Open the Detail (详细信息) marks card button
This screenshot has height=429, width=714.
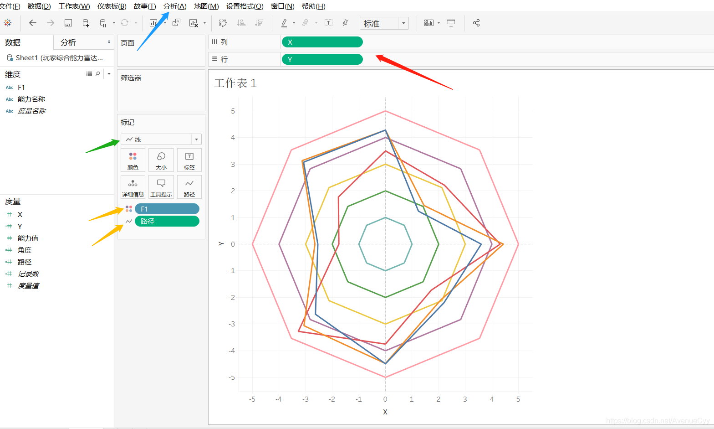[x=133, y=187]
